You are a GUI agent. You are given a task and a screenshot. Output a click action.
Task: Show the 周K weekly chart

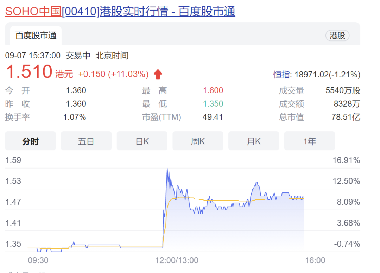(198, 141)
